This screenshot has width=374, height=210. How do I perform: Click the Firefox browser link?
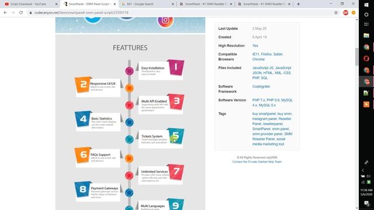tap(266, 54)
